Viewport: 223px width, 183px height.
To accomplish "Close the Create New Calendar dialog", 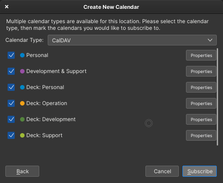I will pos(7,7).
